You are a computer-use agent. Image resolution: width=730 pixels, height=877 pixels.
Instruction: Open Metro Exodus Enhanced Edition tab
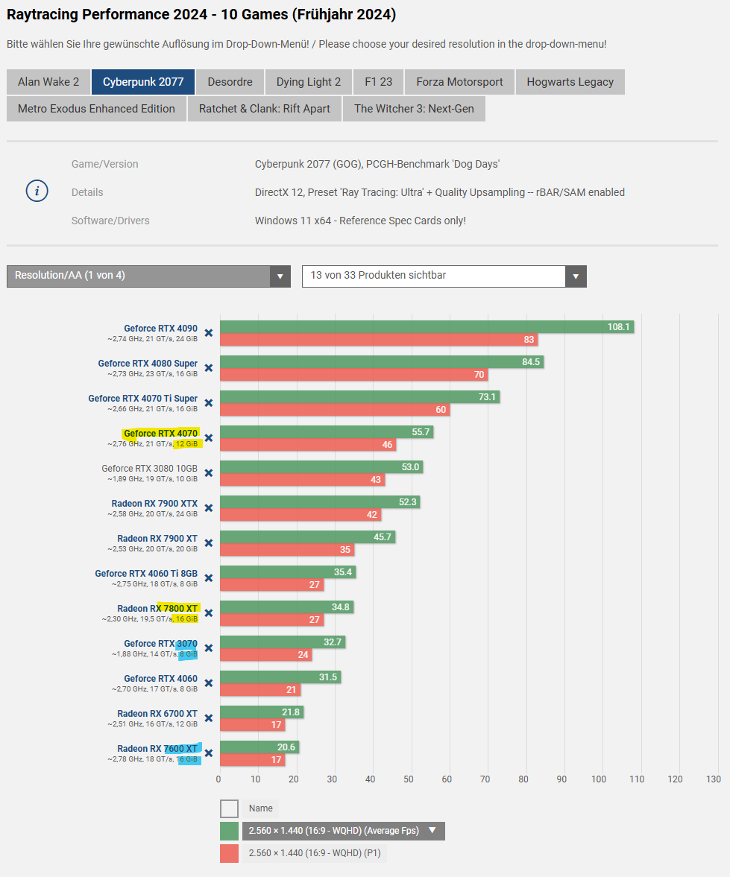point(96,109)
